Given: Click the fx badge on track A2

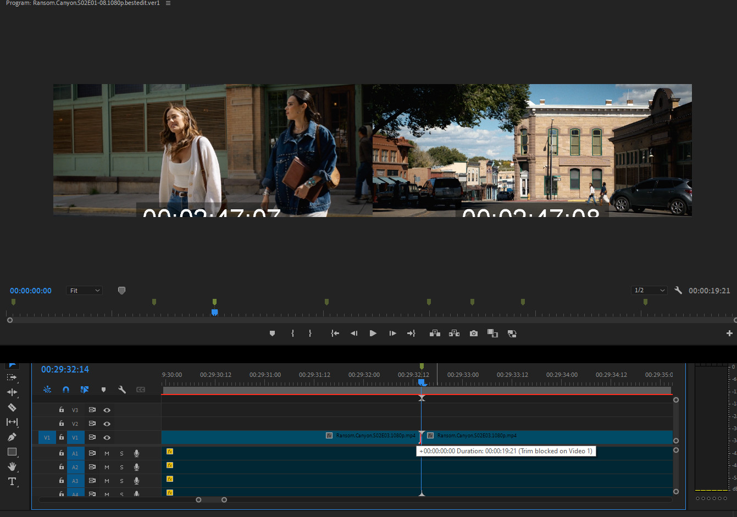Looking at the screenshot, I should pyautogui.click(x=170, y=465).
